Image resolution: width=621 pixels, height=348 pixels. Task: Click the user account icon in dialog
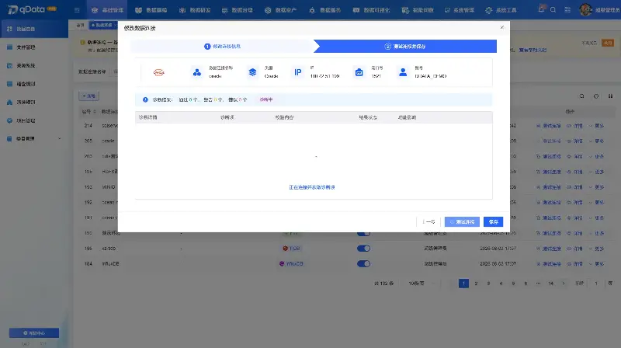click(403, 72)
